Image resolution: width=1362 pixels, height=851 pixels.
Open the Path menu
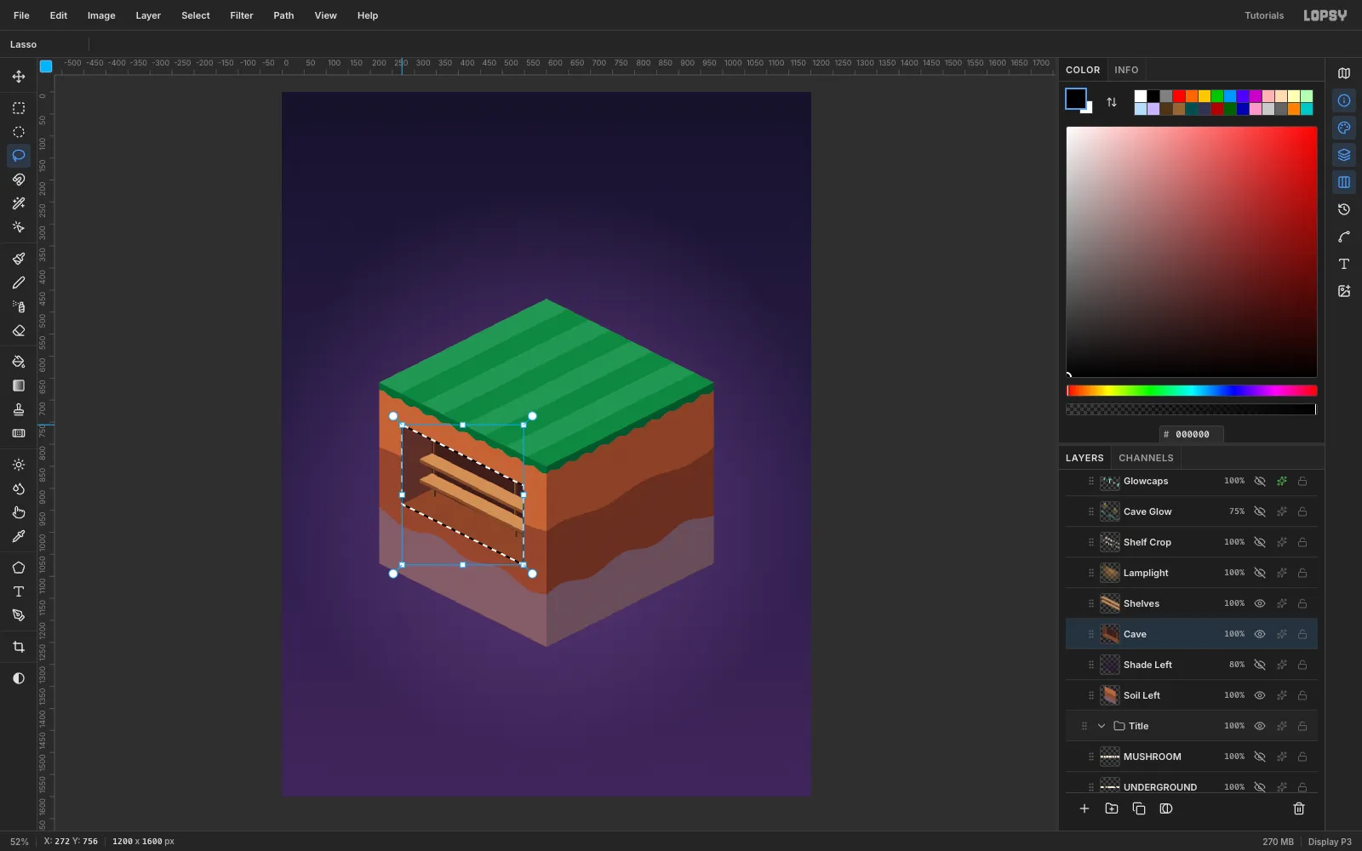click(283, 15)
